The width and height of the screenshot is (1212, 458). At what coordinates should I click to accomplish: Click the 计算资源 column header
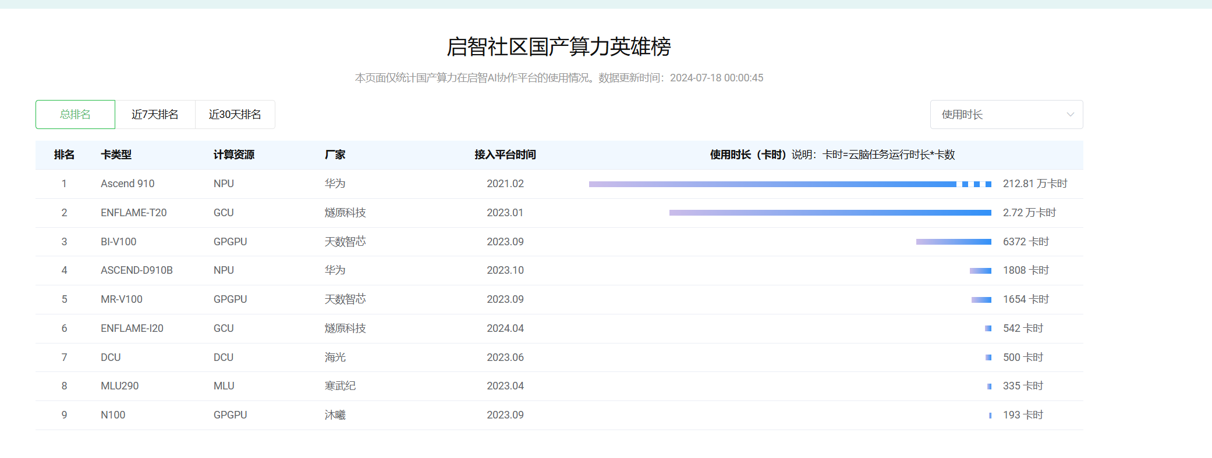tap(234, 155)
